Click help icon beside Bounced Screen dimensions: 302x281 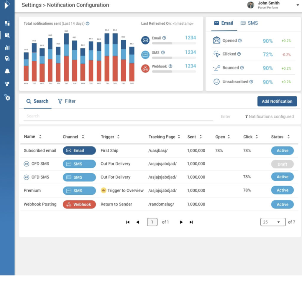[242, 68]
